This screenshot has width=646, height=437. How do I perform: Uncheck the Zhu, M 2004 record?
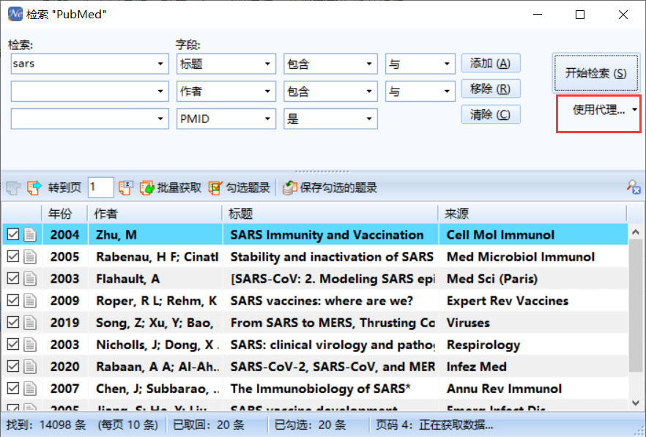(x=13, y=234)
